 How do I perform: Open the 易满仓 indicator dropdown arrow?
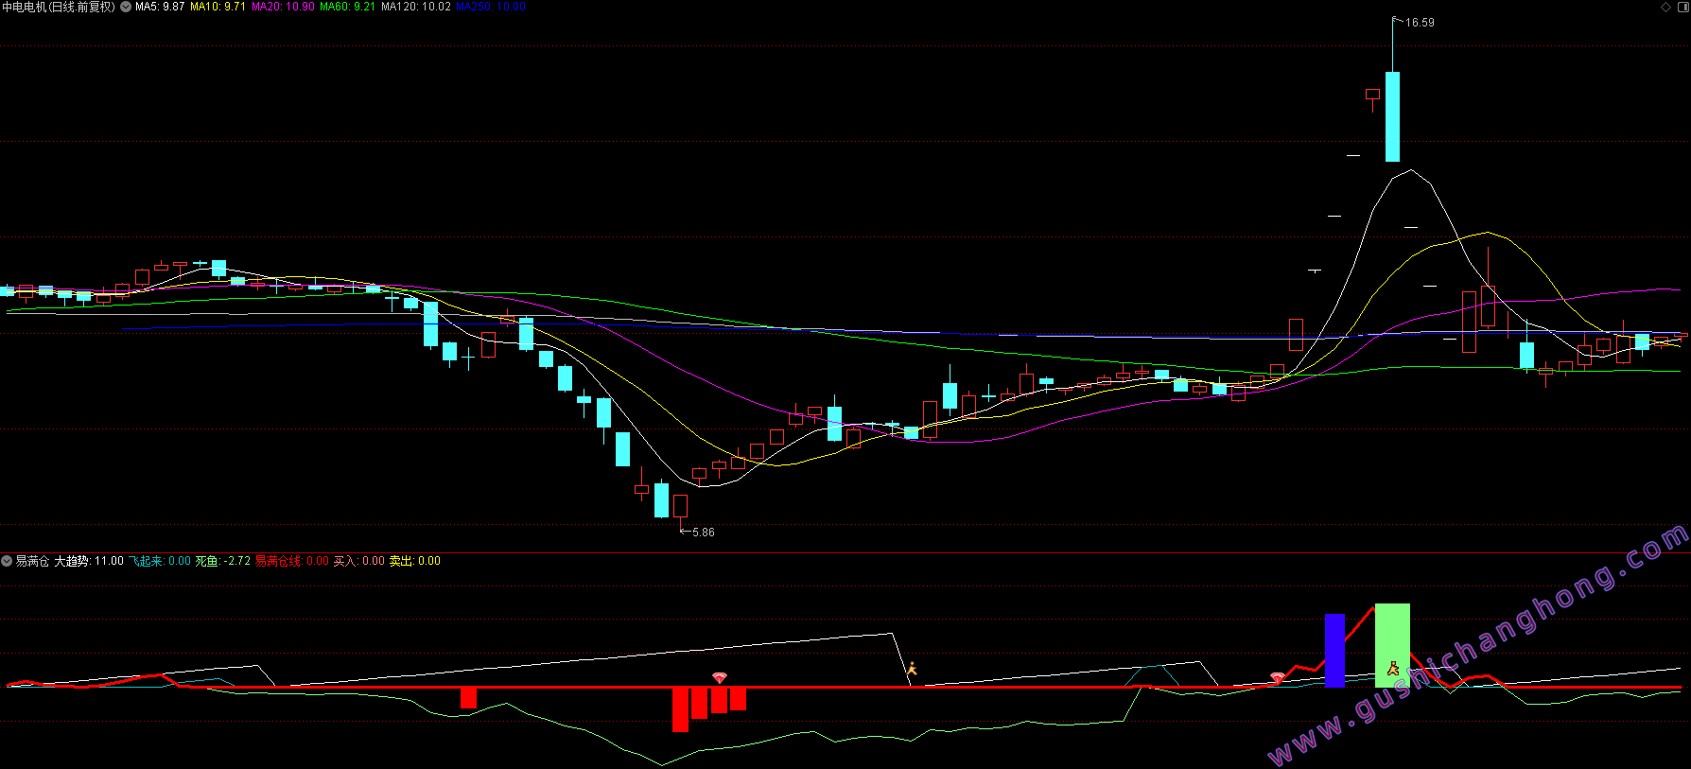[x=7, y=561]
